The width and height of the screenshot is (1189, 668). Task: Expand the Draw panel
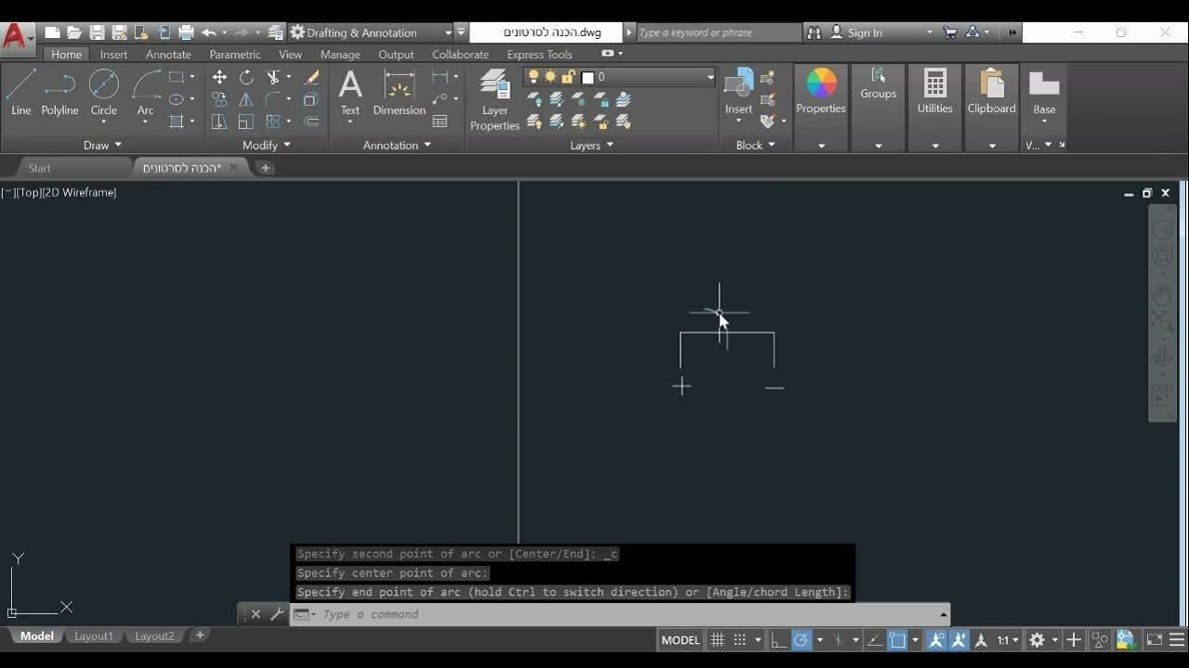102,145
